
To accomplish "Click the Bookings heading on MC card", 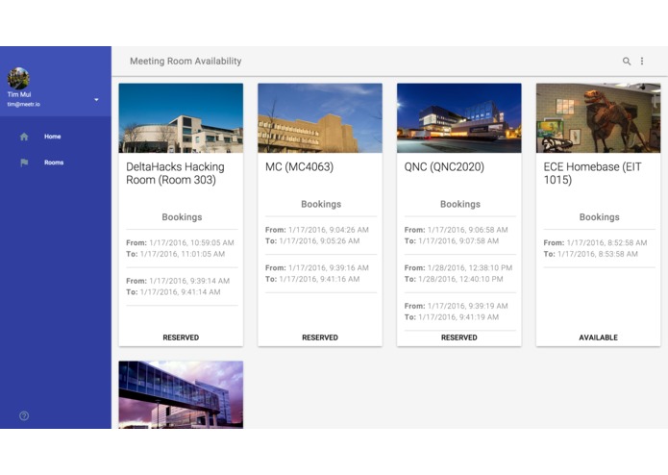I will tap(321, 204).
